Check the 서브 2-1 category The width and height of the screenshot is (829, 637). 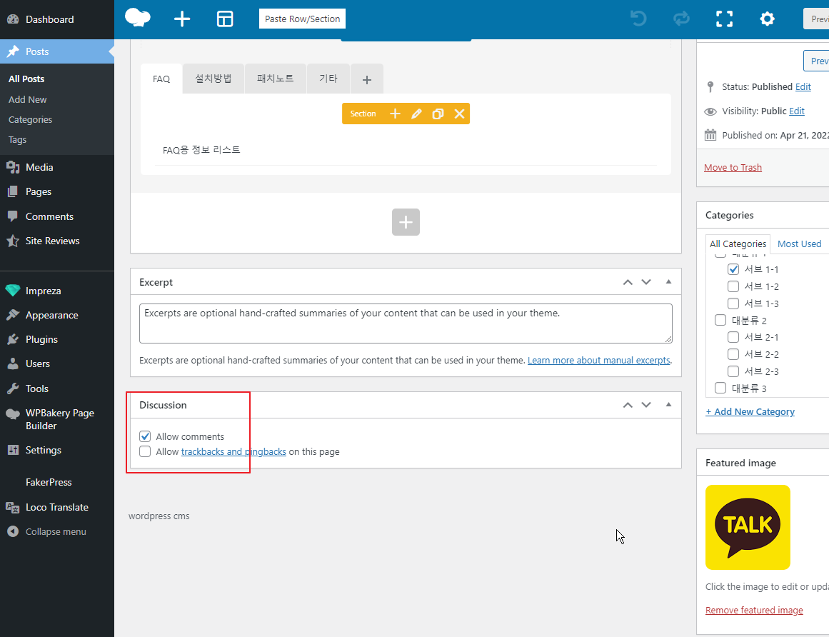click(x=733, y=337)
